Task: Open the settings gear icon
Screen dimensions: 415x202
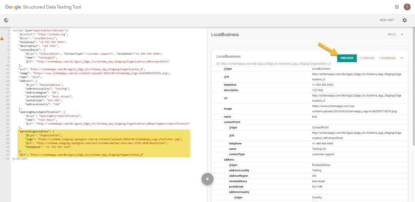Action: (x=404, y=20)
